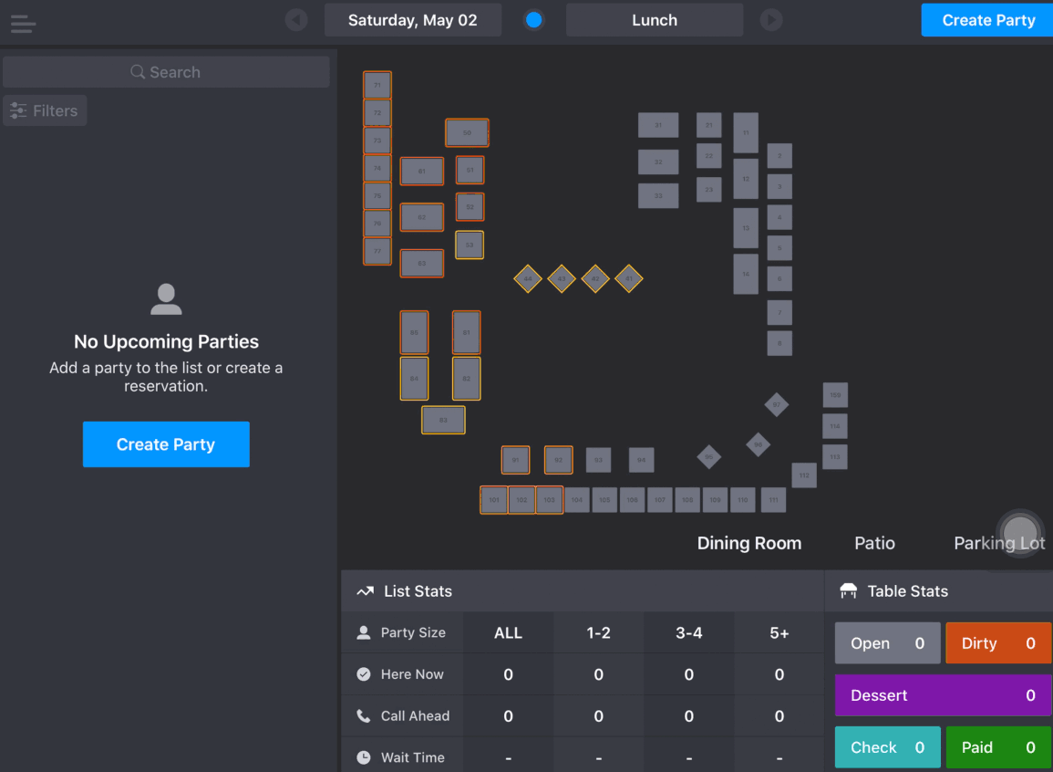Select table 85 on the floor plan
1053x772 pixels.
(x=414, y=332)
